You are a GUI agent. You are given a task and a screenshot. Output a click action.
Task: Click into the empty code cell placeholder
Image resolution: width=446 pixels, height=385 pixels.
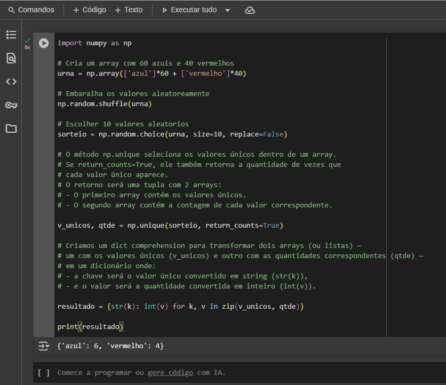(141, 373)
